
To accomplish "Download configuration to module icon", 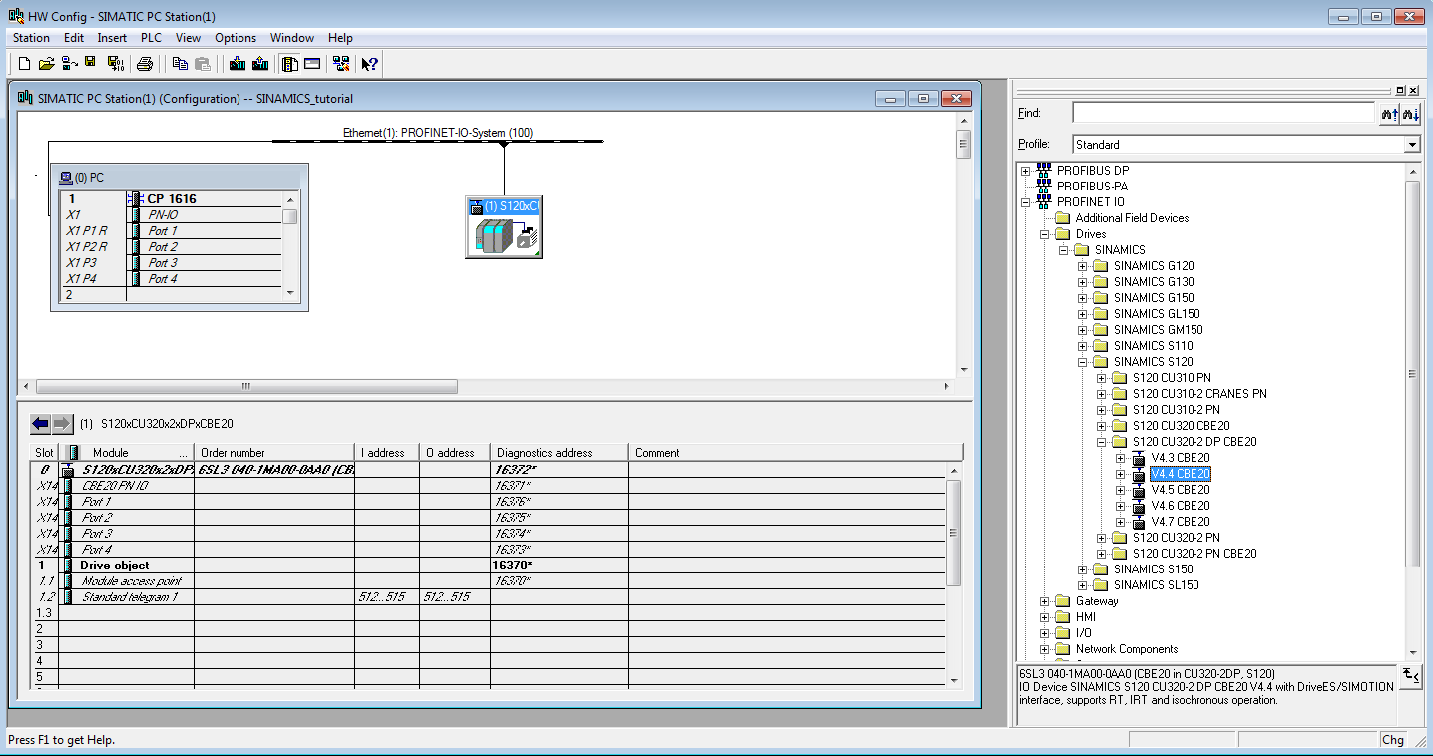I will coord(238,64).
